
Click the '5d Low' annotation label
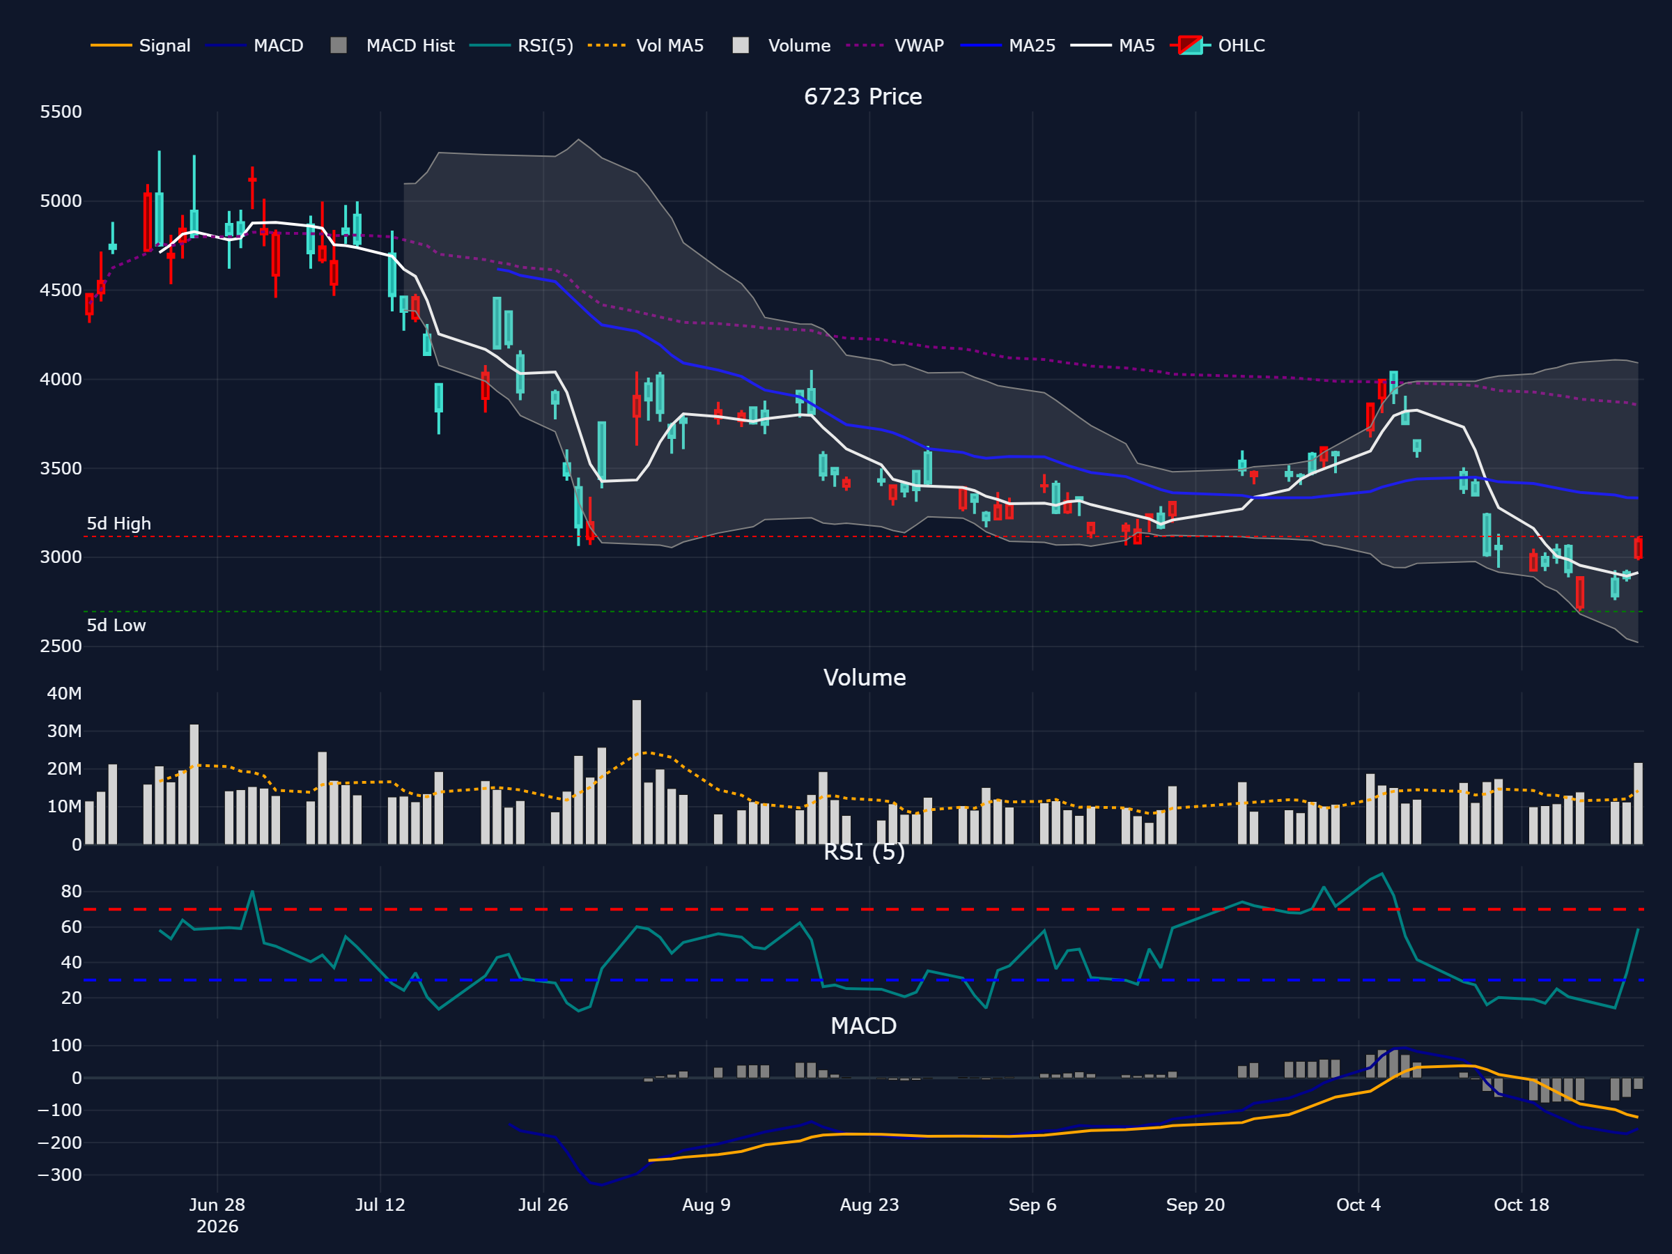[x=116, y=625]
